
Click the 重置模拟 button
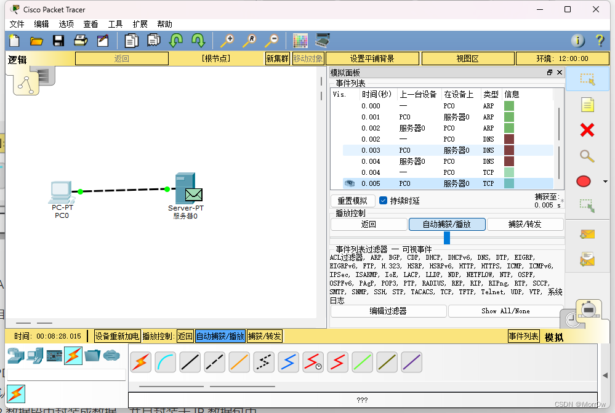[x=353, y=201]
